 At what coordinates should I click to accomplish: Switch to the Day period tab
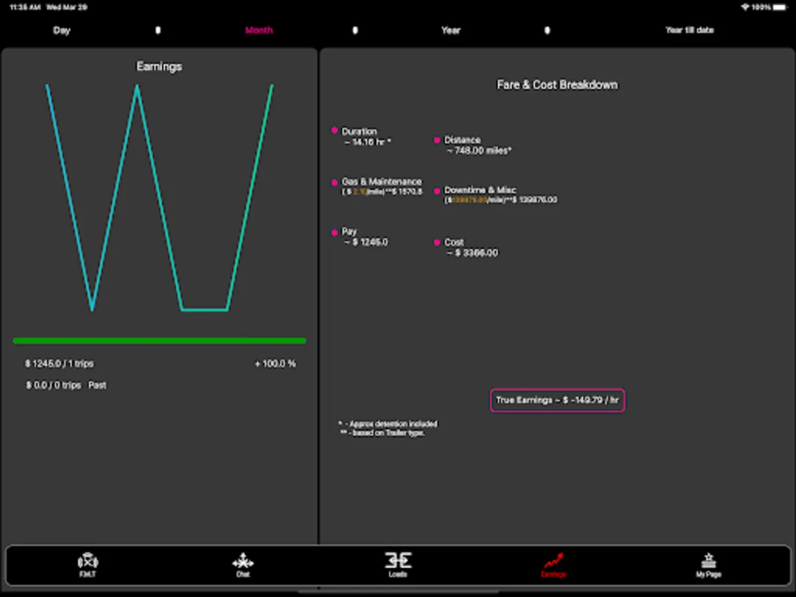62,30
